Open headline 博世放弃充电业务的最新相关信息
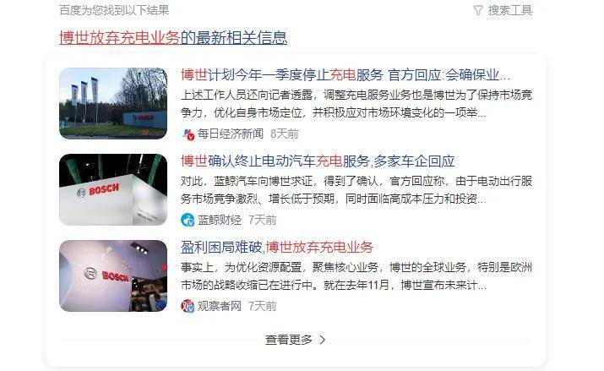The height and width of the screenshot is (371, 604). coord(173,38)
